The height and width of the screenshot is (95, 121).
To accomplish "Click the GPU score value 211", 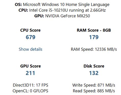I will [x=30, y=73].
